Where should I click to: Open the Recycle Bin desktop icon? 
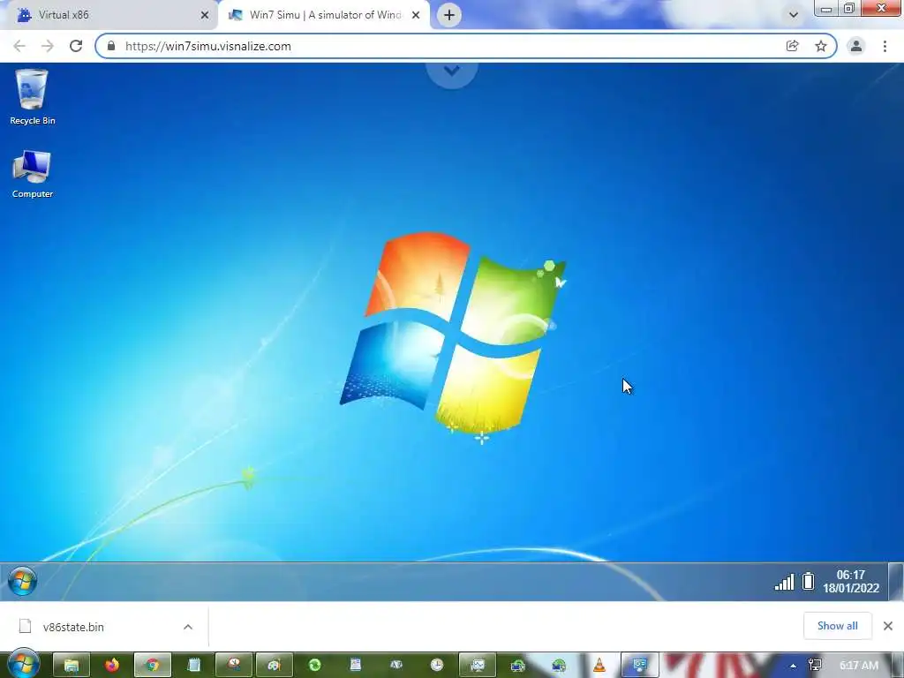click(x=33, y=97)
